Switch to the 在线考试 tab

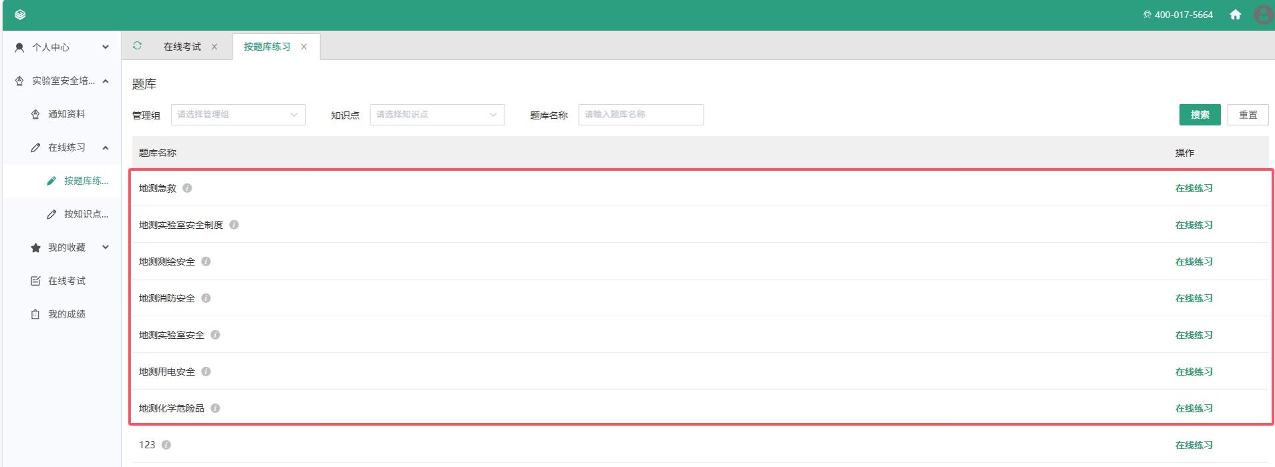pyautogui.click(x=182, y=47)
